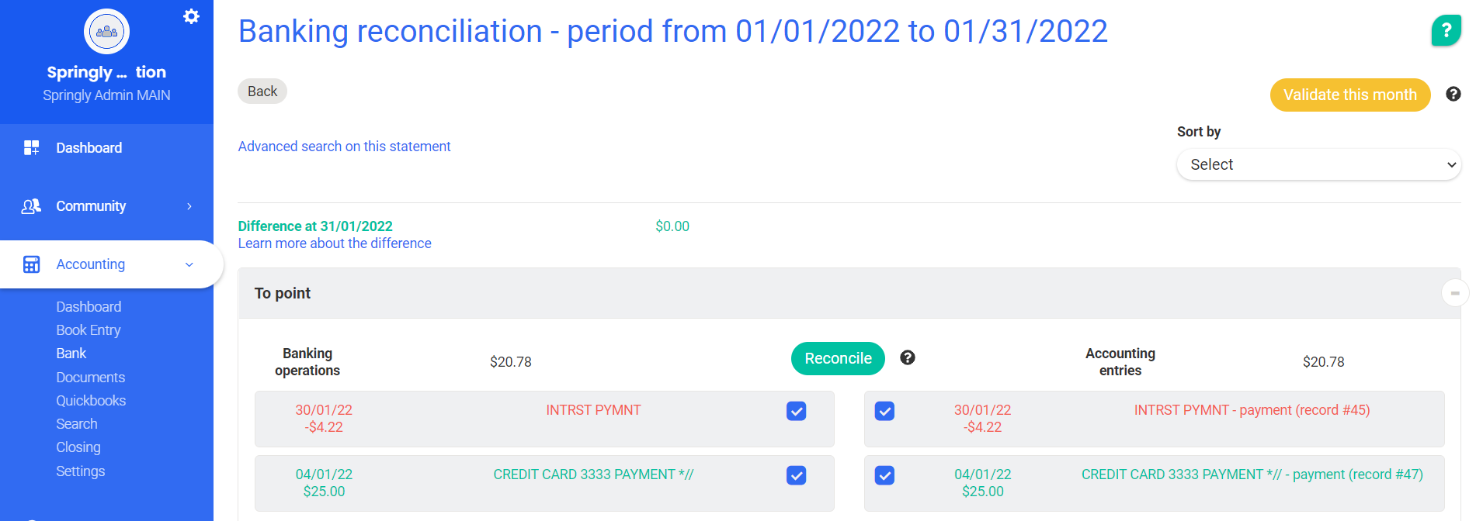Click help icon beside Validate this month
Viewport: 1483px width, 521px height.
(1453, 94)
